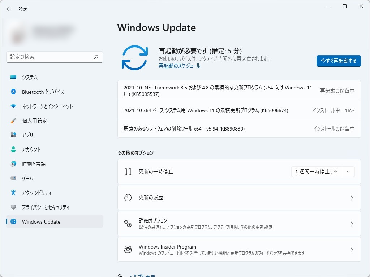Click the Windows Insider Program flag icon
The image size is (370, 277).
point(128,249)
